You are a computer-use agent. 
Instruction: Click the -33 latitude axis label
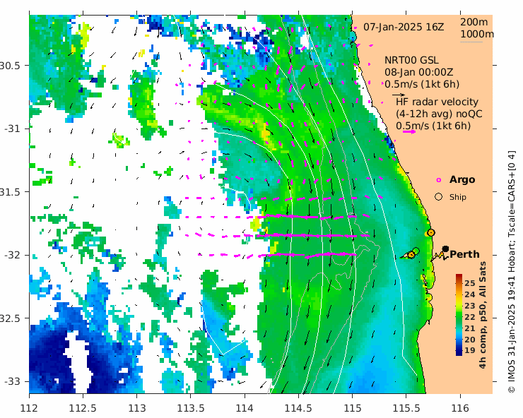12,381
